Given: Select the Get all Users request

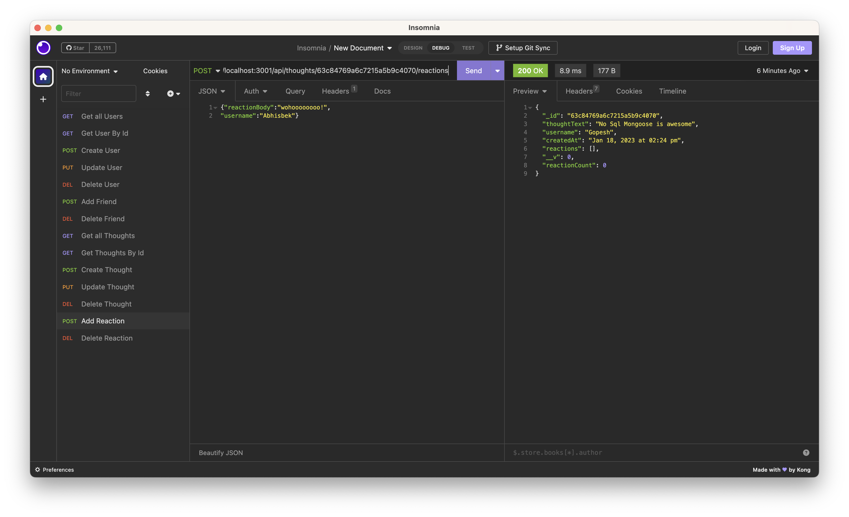Looking at the screenshot, I should pyautogui.click(x=123, y=116).
